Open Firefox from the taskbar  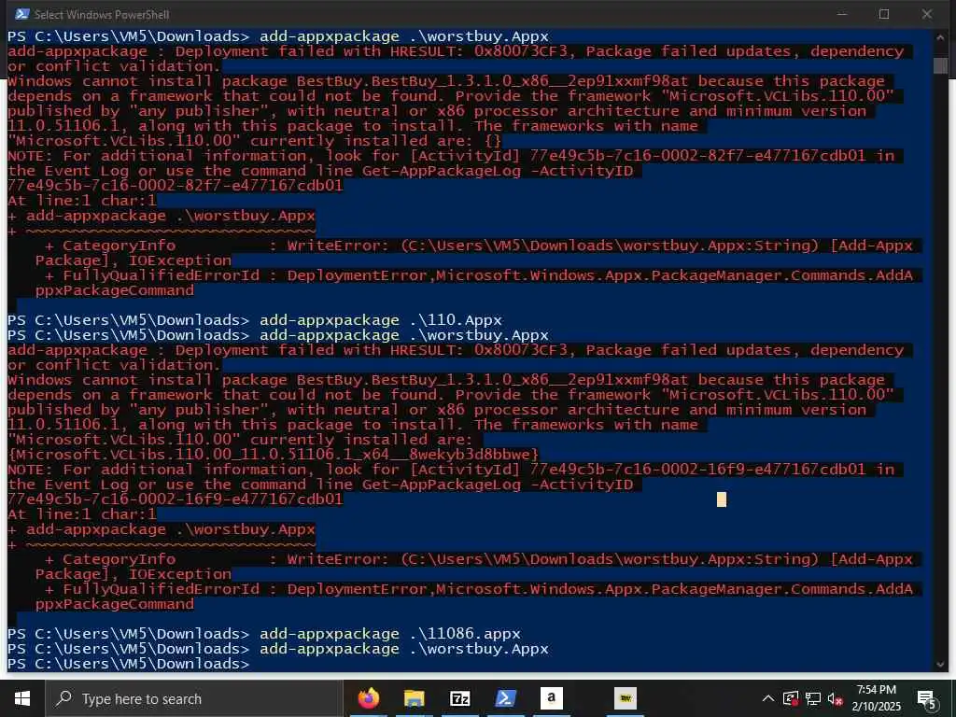click(x=368, y=698)
